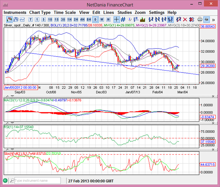Open the Help menu
The height and width of the screenshot is (187, 220).
172,13
